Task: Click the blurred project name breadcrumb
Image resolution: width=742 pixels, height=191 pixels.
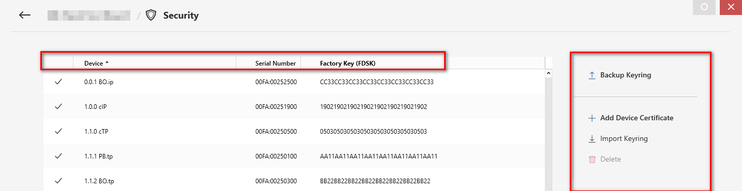Action: [x=88, y=15]
